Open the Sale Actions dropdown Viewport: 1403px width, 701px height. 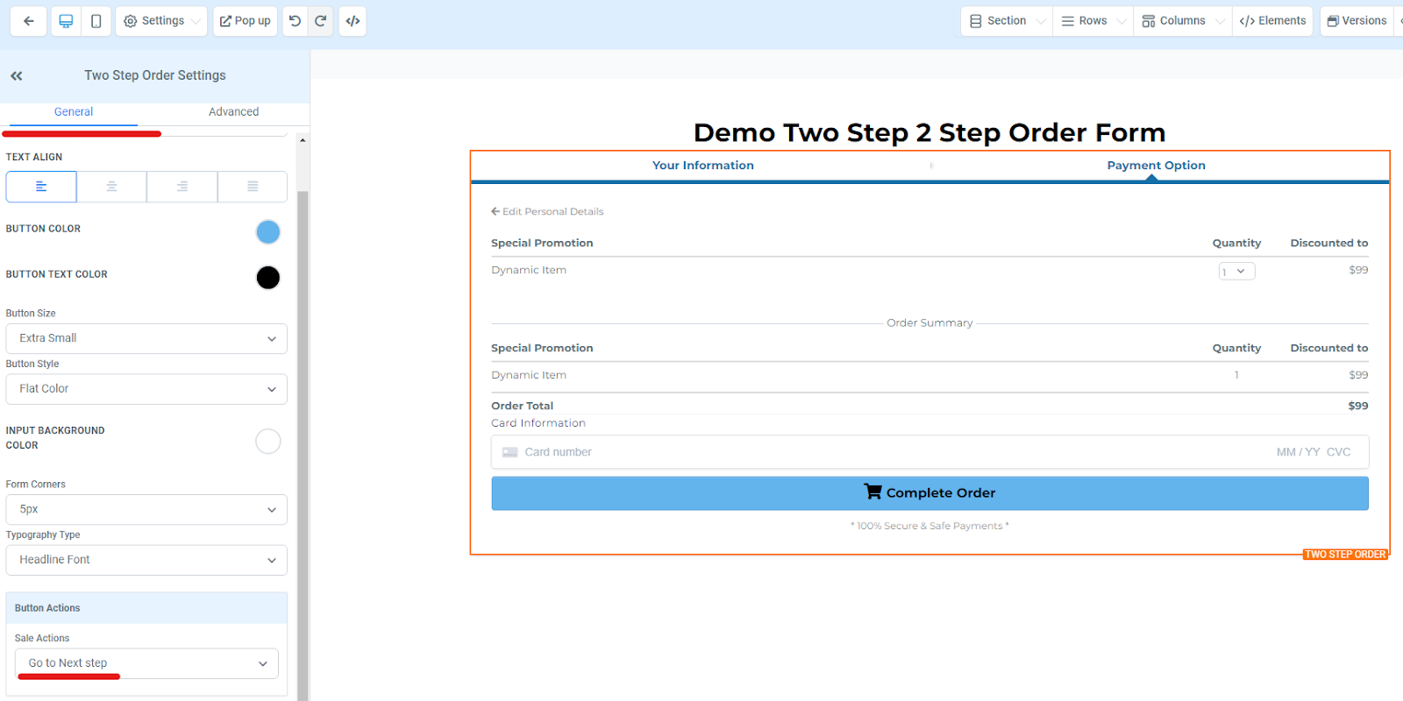click(146, 663)
